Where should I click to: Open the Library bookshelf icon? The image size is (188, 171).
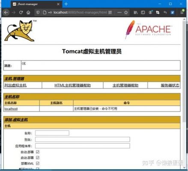[135, 12]
